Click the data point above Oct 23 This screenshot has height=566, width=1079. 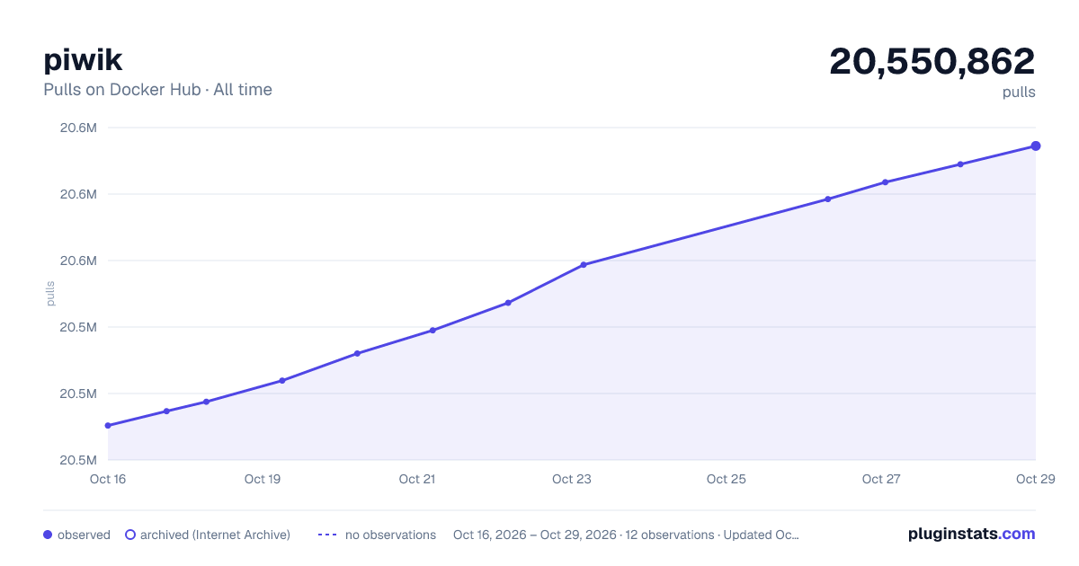point(584,265)
